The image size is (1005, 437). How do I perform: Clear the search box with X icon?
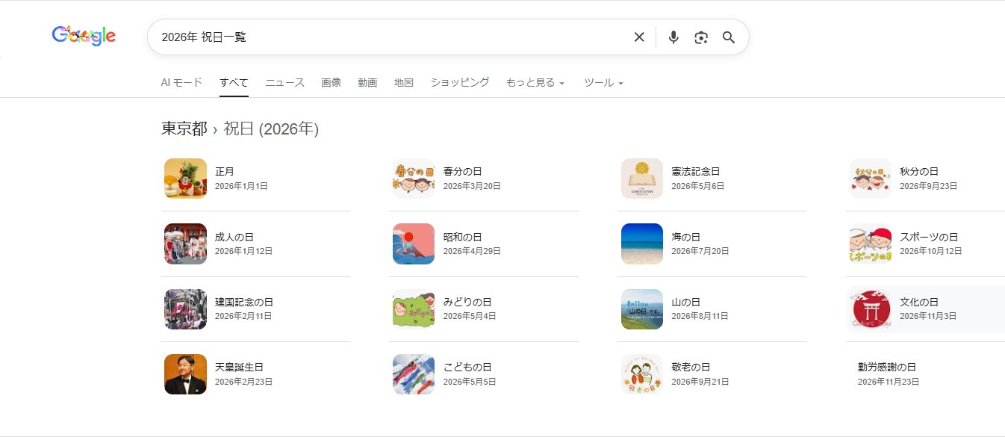[x=639, y=37]
